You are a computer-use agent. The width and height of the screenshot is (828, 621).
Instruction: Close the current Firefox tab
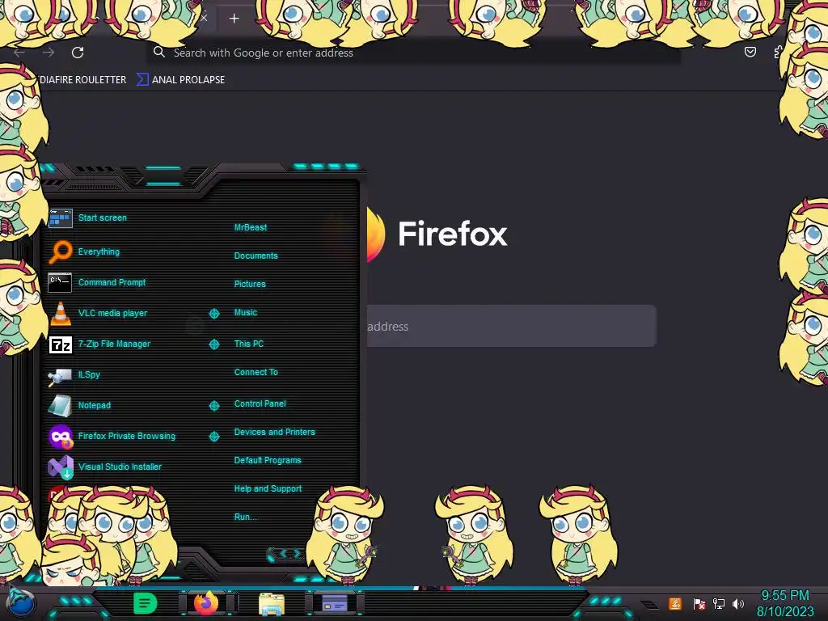(204, 18)
